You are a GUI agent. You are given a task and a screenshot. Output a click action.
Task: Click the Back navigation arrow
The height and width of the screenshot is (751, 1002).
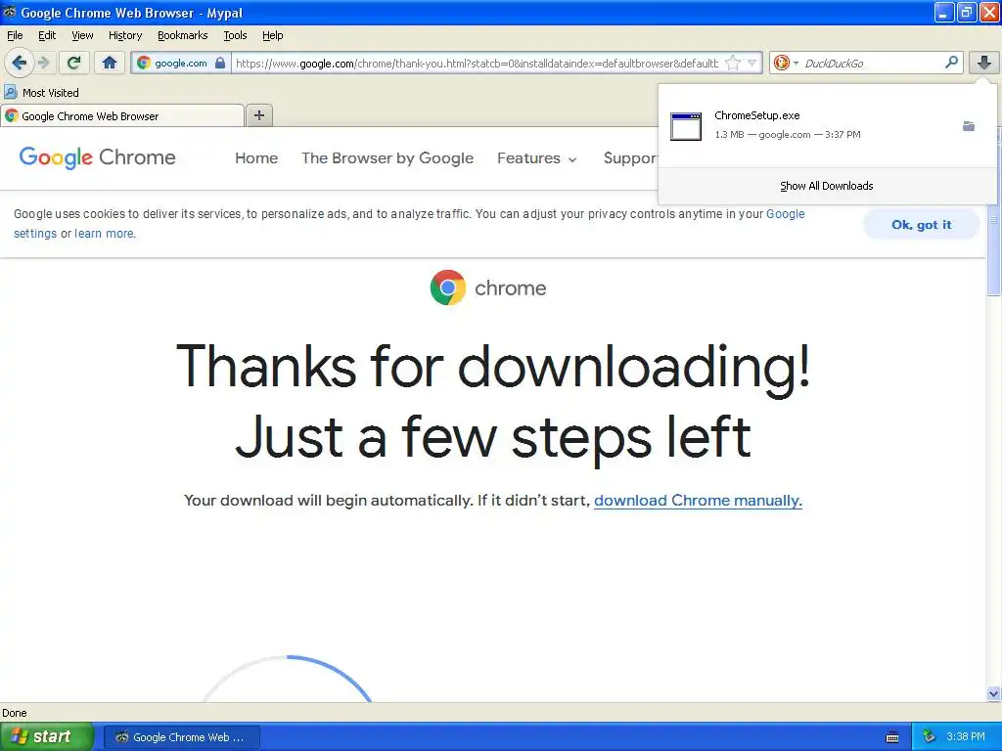pyautogui.click(x=19, y=63)
